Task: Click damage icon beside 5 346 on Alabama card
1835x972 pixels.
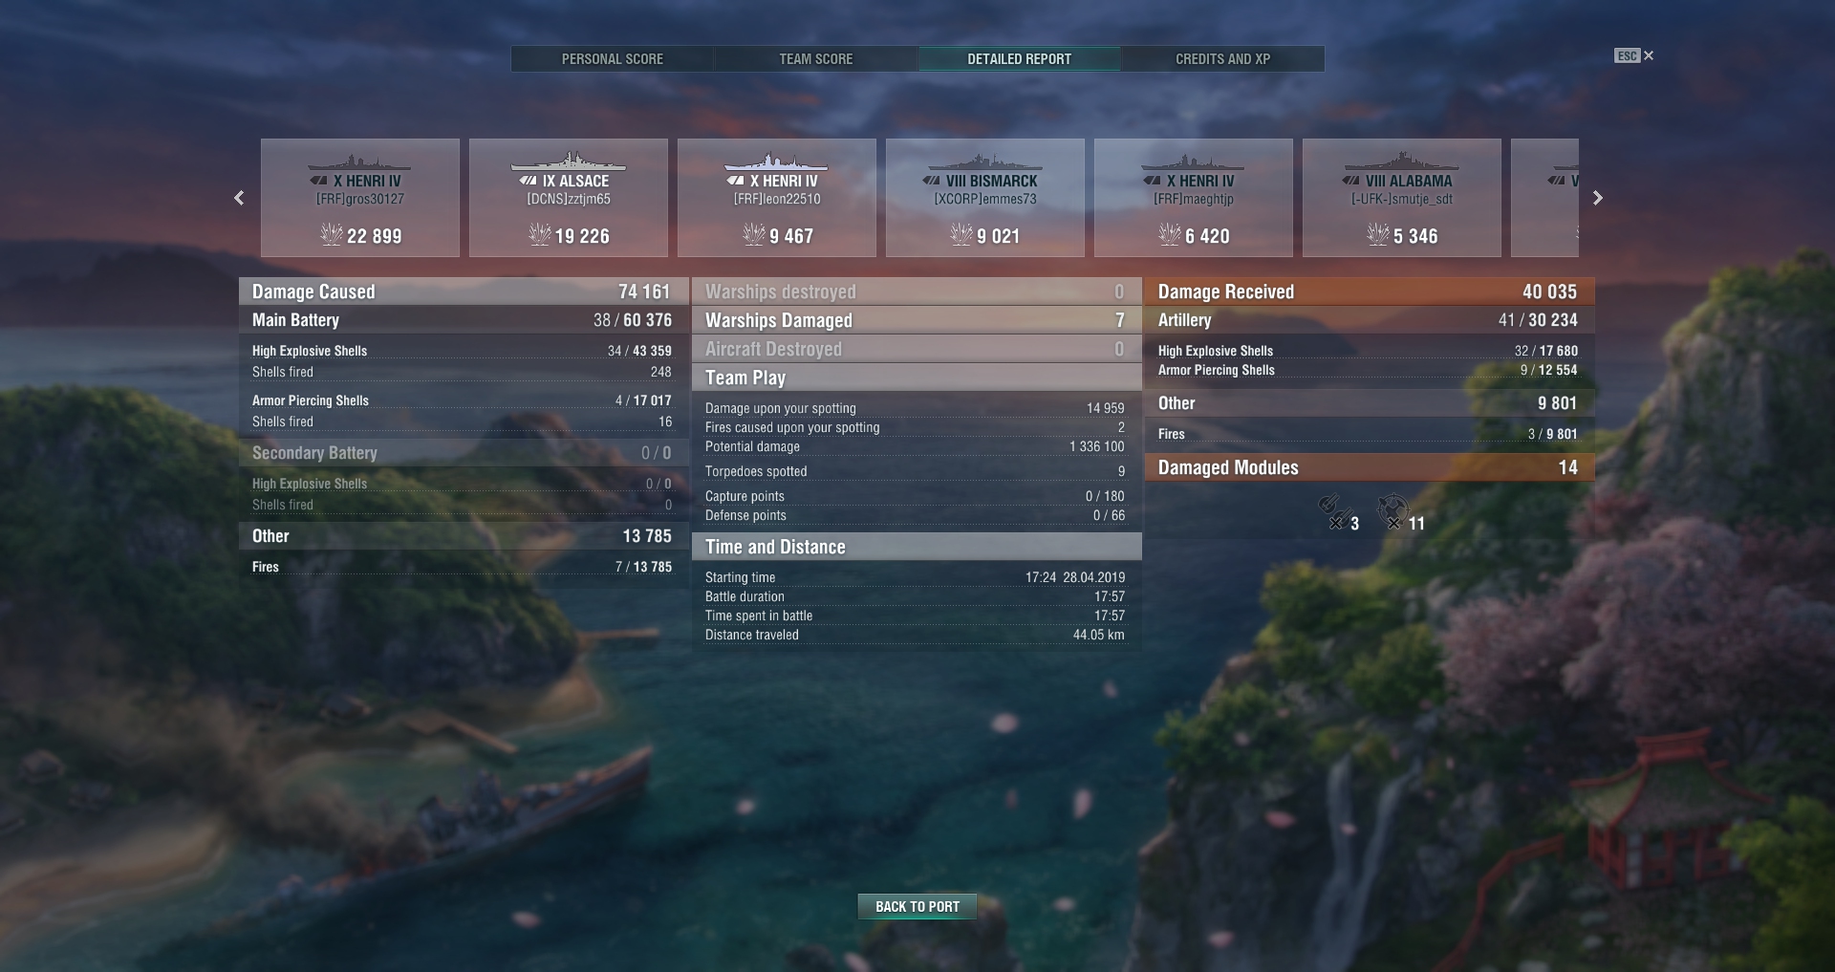Action: [1377, 234]
